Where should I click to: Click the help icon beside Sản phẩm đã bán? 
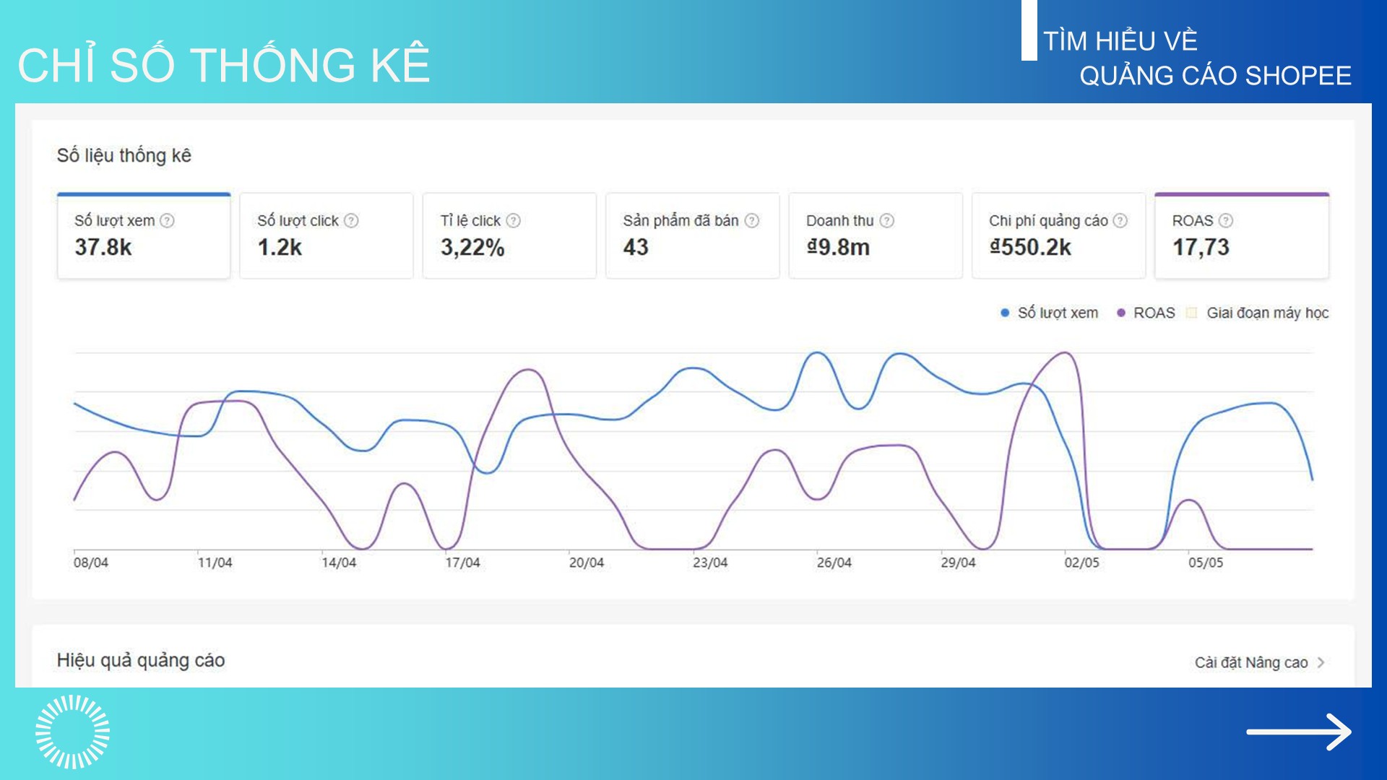(752, 220)
